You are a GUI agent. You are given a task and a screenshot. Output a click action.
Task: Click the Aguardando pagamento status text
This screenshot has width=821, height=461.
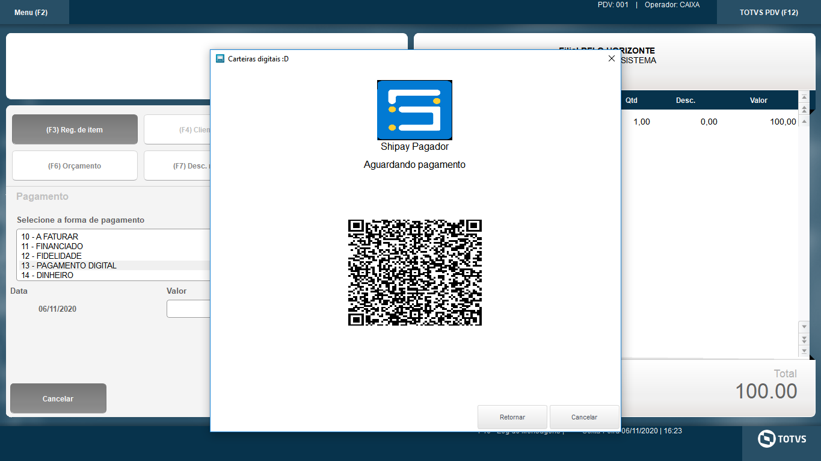414,164
